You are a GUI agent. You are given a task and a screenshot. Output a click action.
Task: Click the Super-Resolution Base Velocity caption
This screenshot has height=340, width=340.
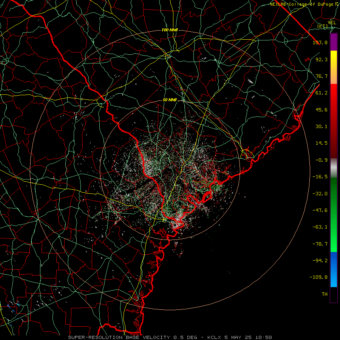pyautogui.click(x=170, y=337)
